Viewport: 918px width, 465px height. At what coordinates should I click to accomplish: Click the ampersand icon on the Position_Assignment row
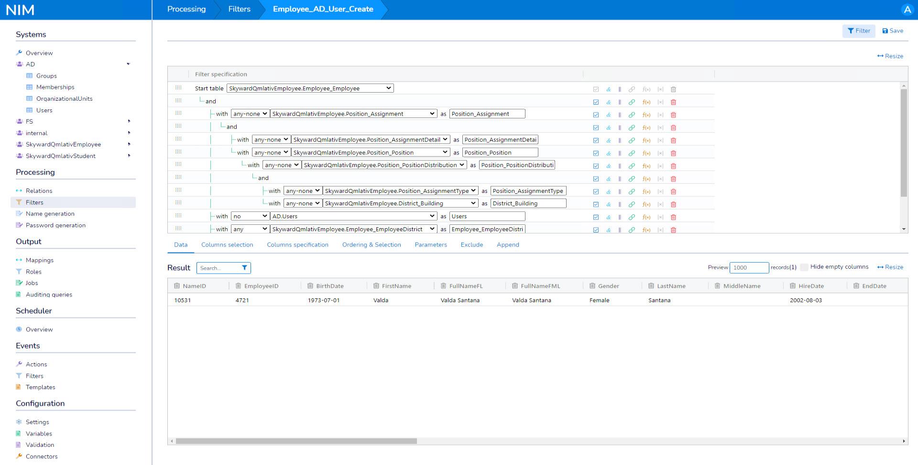point(609,115)
